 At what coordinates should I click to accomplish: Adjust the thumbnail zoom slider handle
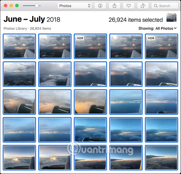tap(37, 6)
